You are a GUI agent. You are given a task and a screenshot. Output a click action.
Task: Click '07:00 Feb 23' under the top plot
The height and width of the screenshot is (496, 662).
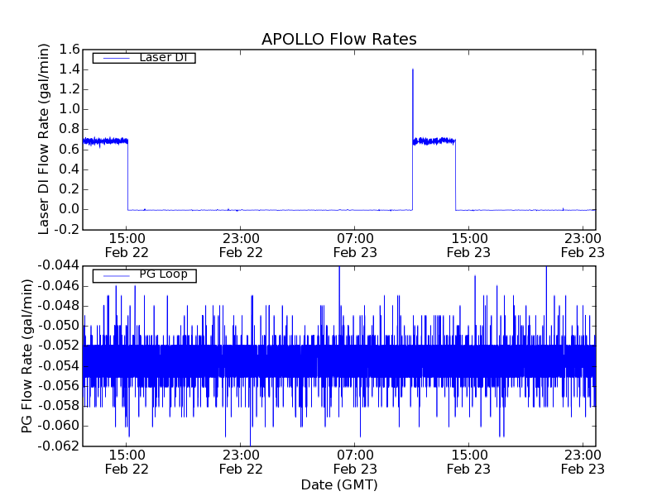click(355, 246)
